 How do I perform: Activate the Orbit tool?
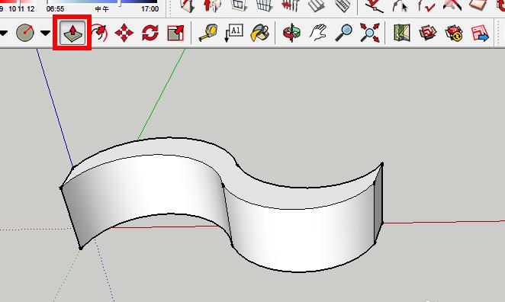[291, 33]
